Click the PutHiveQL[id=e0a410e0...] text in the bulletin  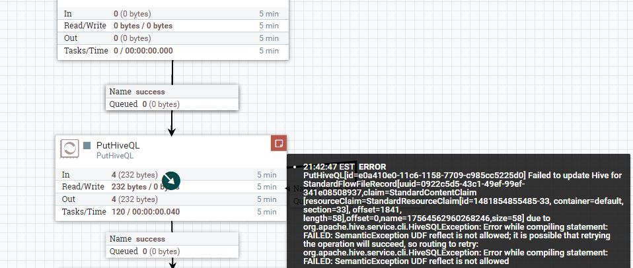coord(414,176)
